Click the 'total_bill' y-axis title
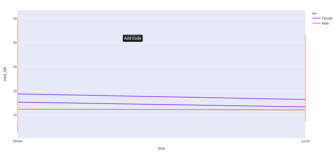 [5, 74]
